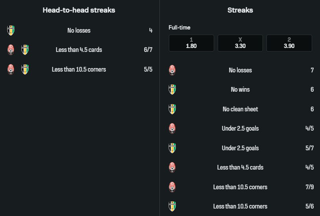Click the striped crest in the 5/6 corners row
Viewport: 320px width, 216px height.
[172, 206]
